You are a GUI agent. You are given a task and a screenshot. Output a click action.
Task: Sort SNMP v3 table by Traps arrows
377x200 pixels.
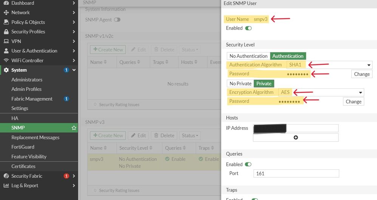(x=212, y=148)
